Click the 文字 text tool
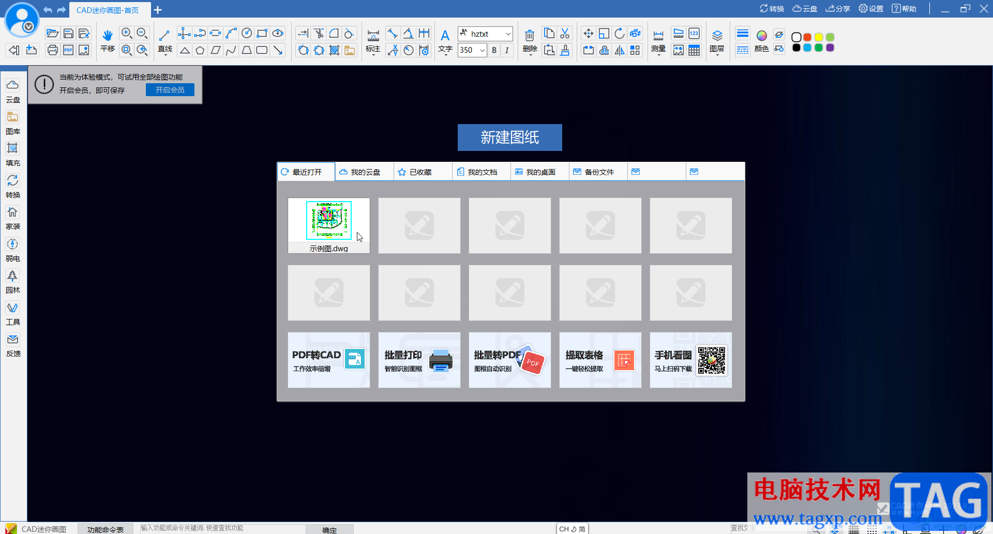The height and width of the screenshot is (534, 993). point(445,41)
